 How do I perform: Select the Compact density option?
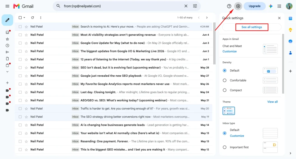tap(224, 90)
